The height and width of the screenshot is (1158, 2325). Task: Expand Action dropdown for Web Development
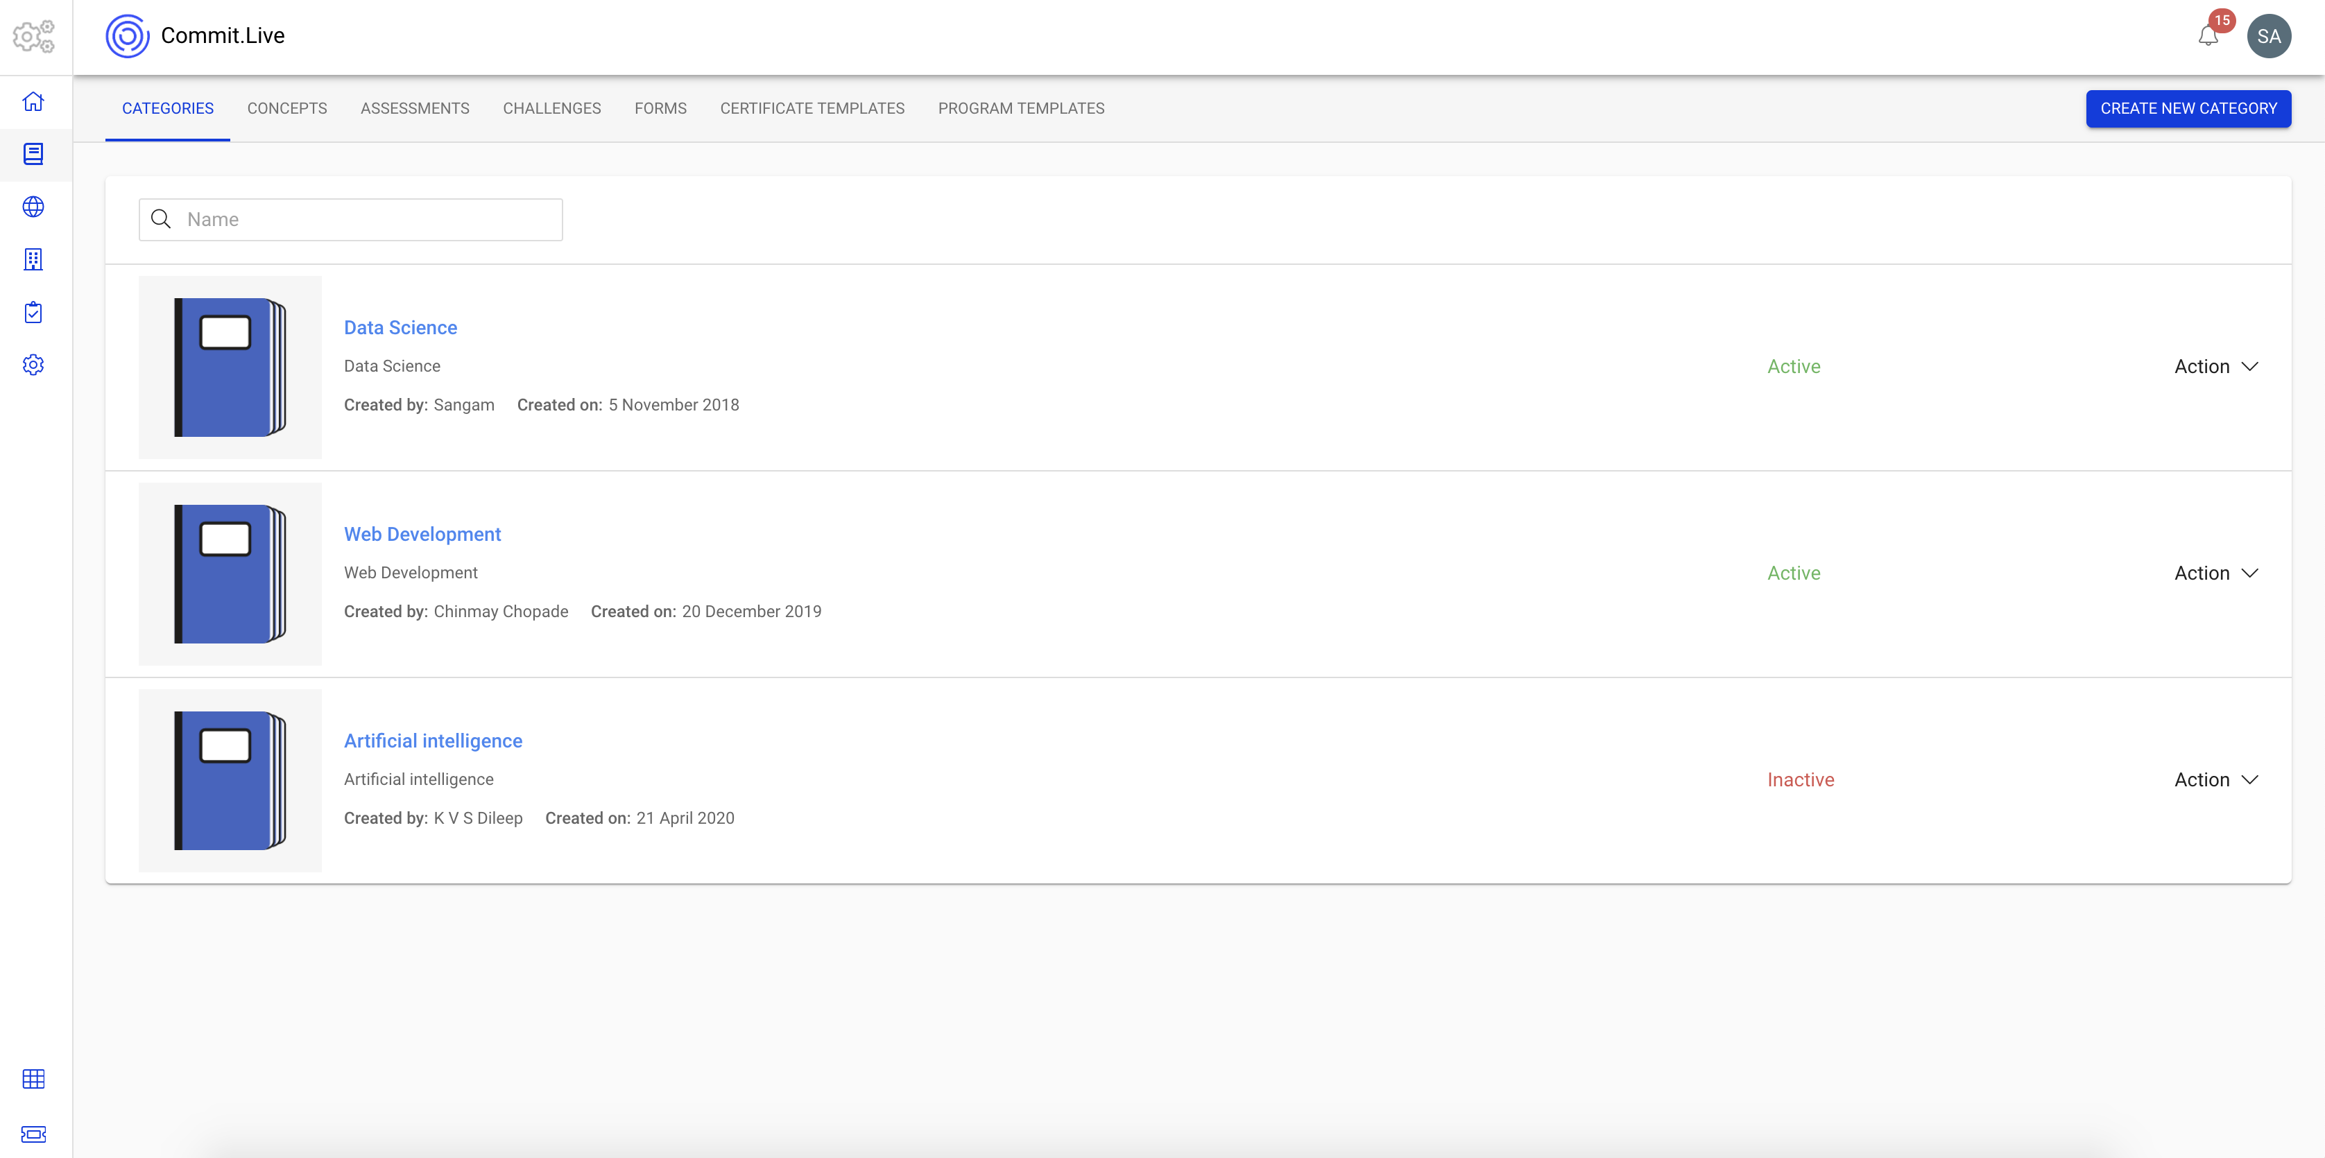[x=2216, y=573]
